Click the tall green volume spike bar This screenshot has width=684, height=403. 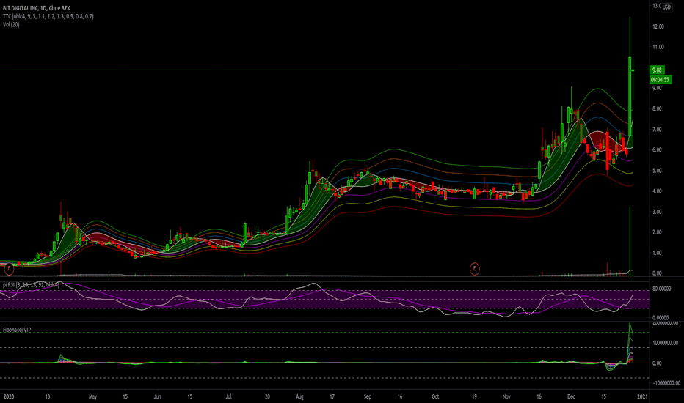click(630, 241)
